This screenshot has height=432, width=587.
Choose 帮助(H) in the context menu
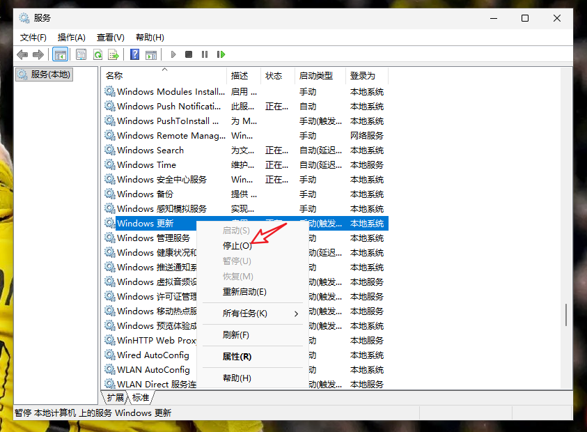coord(252,378)
